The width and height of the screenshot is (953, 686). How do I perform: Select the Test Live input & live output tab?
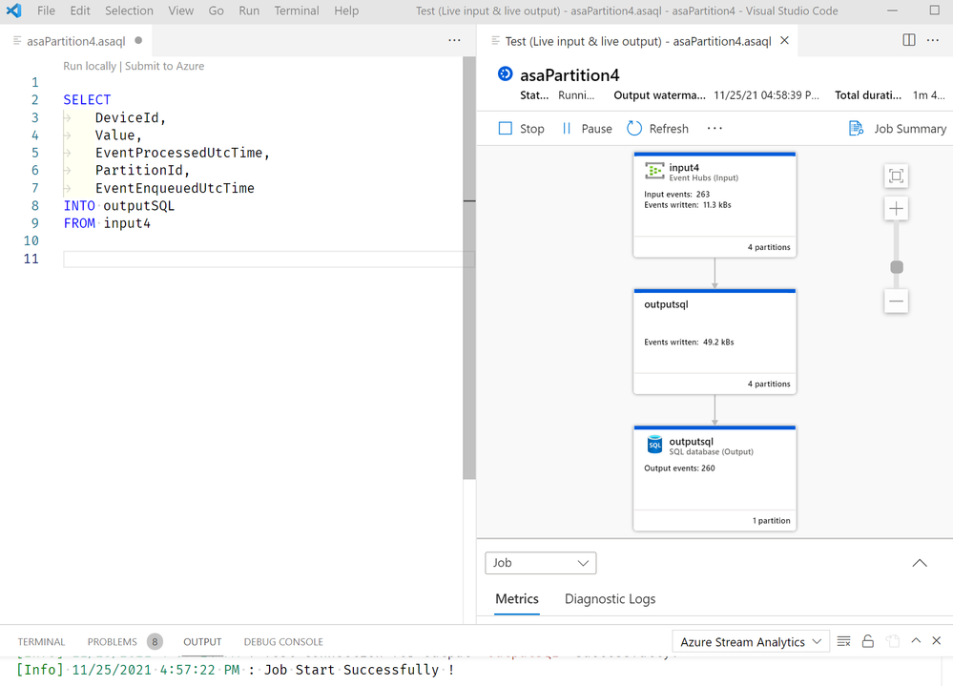(638, 41)
